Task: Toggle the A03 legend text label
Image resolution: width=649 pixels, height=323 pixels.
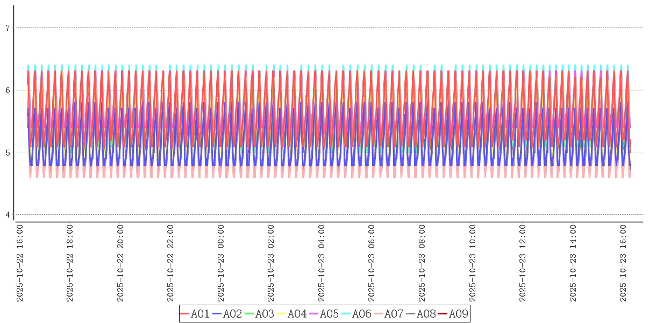Action: pos(265,314)
